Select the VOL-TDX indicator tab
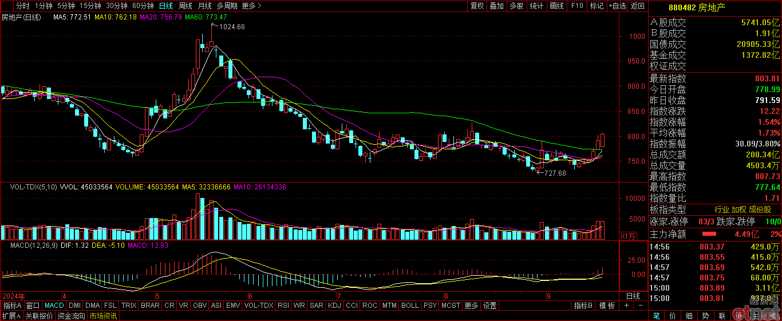This screenshot has width=782, height=321. pos(259,306)
